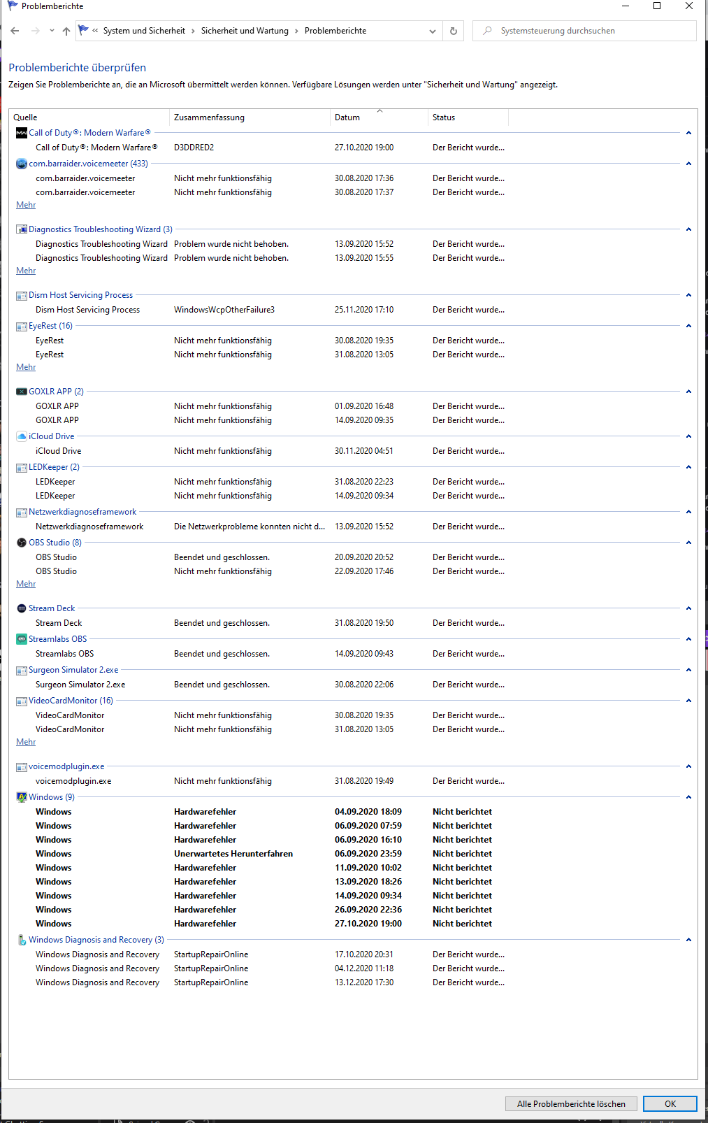
Task: Click Alle Problemberichte löschen button
Action: [x=571, y=1103]
